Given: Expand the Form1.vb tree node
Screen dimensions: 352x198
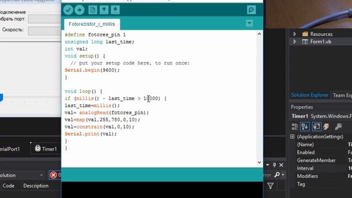Looking at the screenshot, I should pyautogui.click(x=295, y=42).
